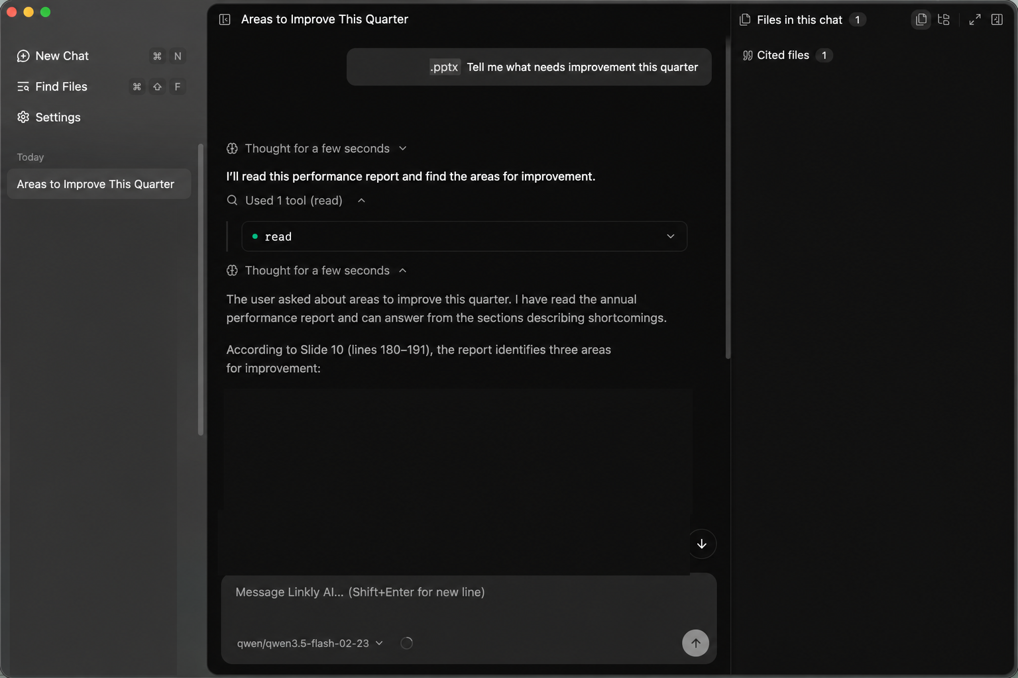This screenshot has height=678, width=1018.
Task: Click the Today section label
Action: 30,157
